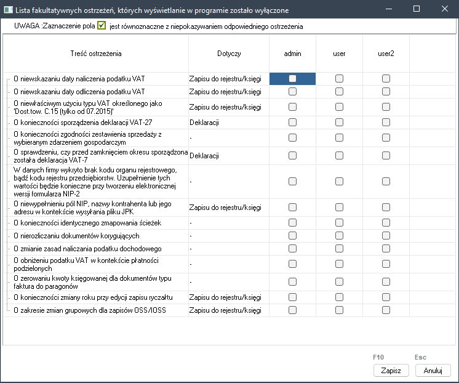
Task: Tick admin checkbox for 'identycznego zmapowania ścieżek'
Action: [292, 223]
